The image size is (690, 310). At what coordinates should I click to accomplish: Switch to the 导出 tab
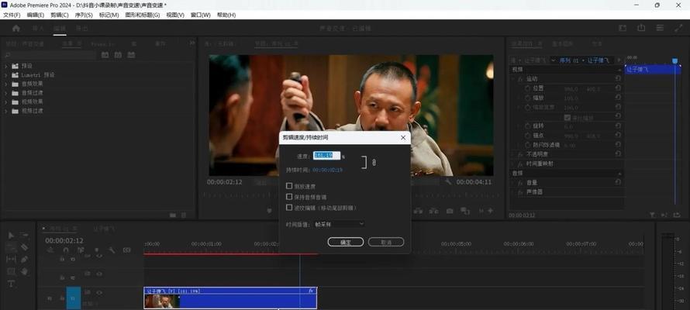(x=82, y=28)
